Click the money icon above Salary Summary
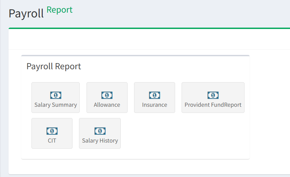Screen dimensions: 290x177 point(56,95)
